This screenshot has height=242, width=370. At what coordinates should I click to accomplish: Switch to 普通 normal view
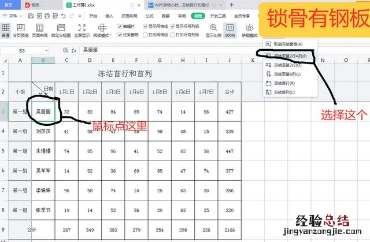5,31
